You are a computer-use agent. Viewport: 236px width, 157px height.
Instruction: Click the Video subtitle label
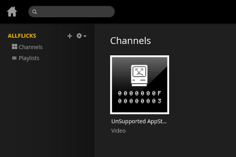pyautogui.click(x=118, y=131)
